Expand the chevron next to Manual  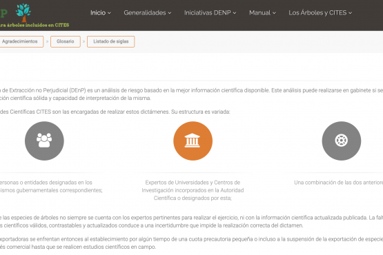(274, 13)
